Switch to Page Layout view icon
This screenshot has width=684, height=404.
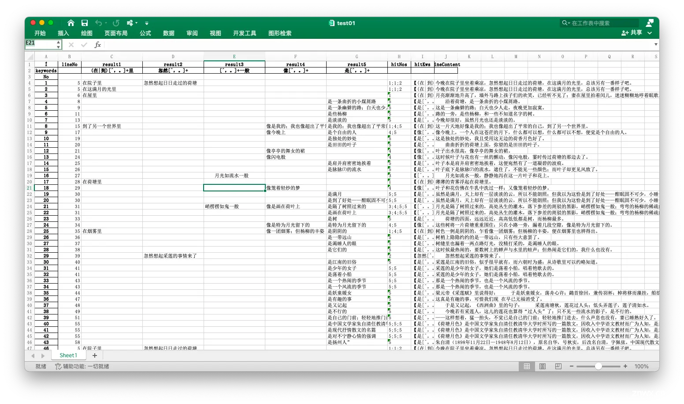tap(543, 367)
